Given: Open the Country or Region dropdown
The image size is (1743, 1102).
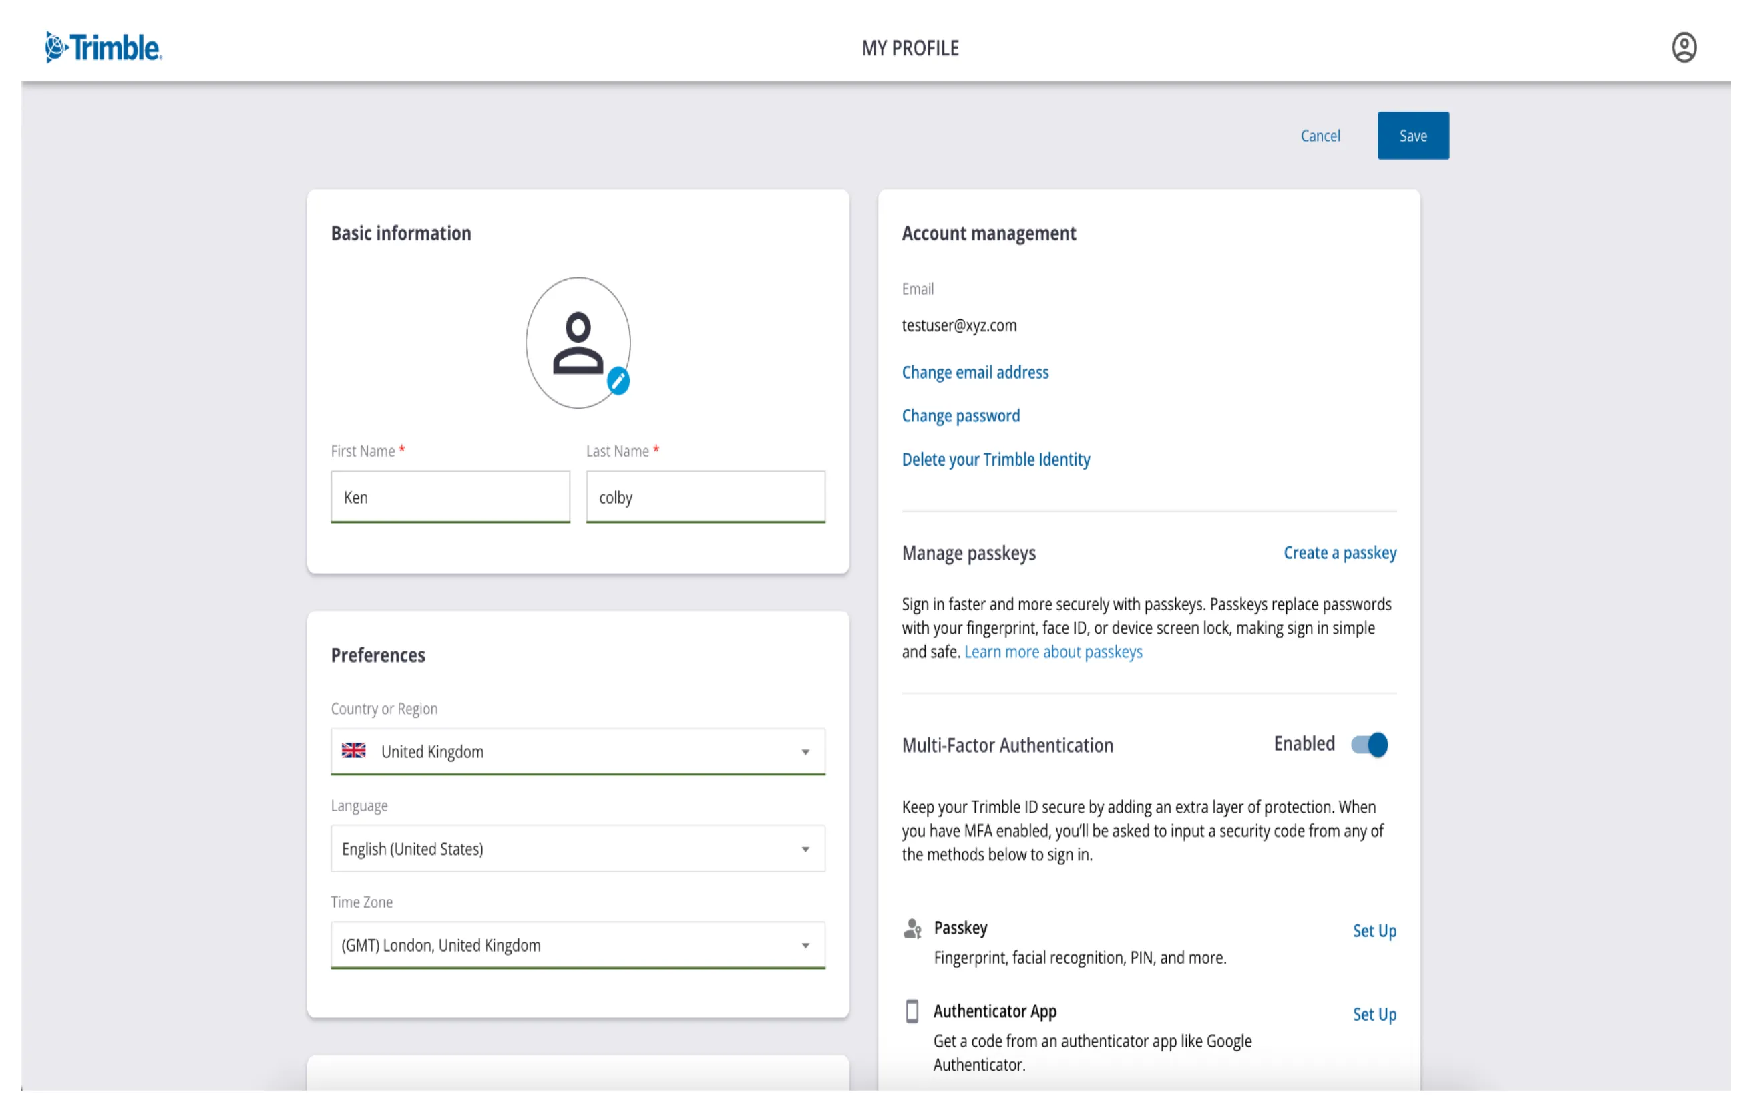Looking at the screenshot, I should pos(578,751).
